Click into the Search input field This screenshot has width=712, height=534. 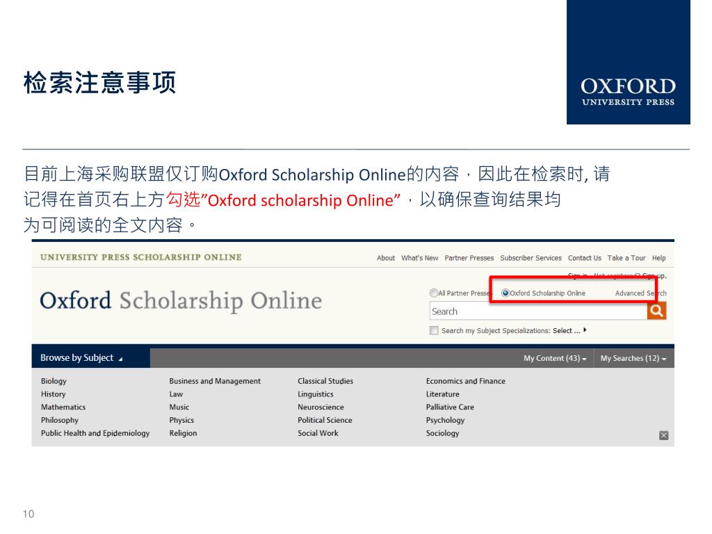538,311
